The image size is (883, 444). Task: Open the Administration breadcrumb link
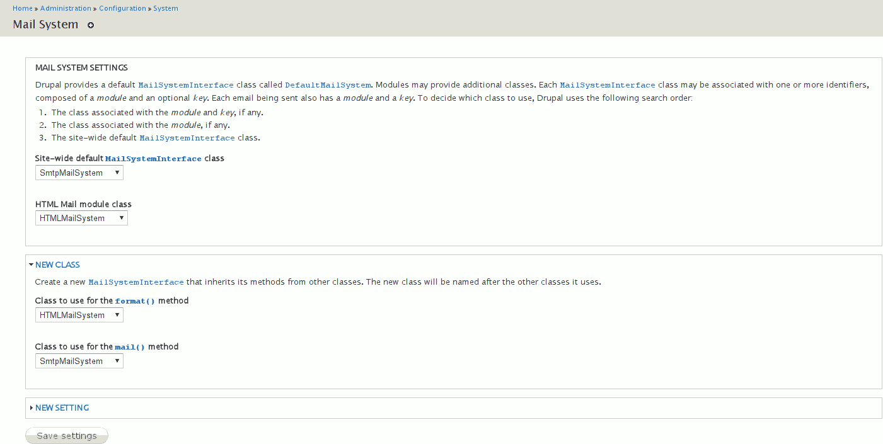click(66, 8)
